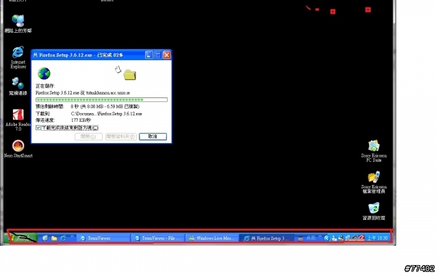This screenshot has height=274, width=438.
Task: Open the Sony Ericsson PC Suite icon
Action: 374,151
